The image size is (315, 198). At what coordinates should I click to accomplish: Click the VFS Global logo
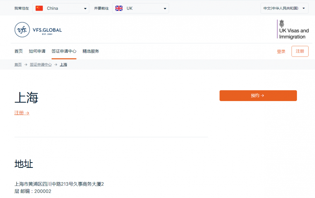tap(38, 30)
